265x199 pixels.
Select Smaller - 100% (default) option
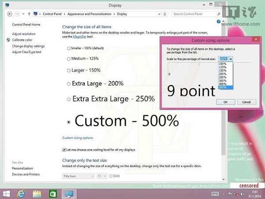68,48
